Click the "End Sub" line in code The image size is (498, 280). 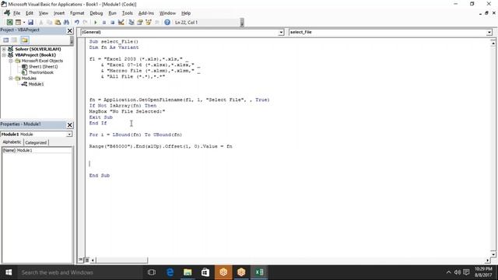(100, 175)
